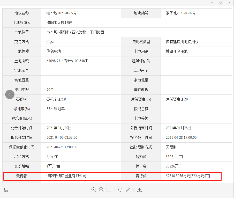Reset image to 1:1 actual size
Screen dimensions: 234x198
[x=109, y=190]
